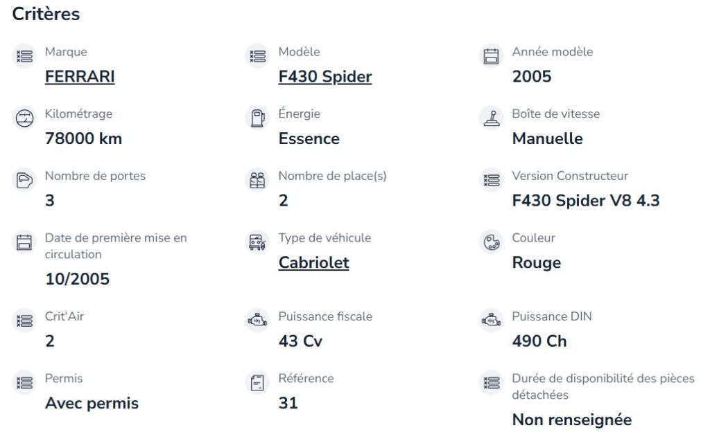
Task: Open the FERRARI brand link
Action: coord(80,76)
